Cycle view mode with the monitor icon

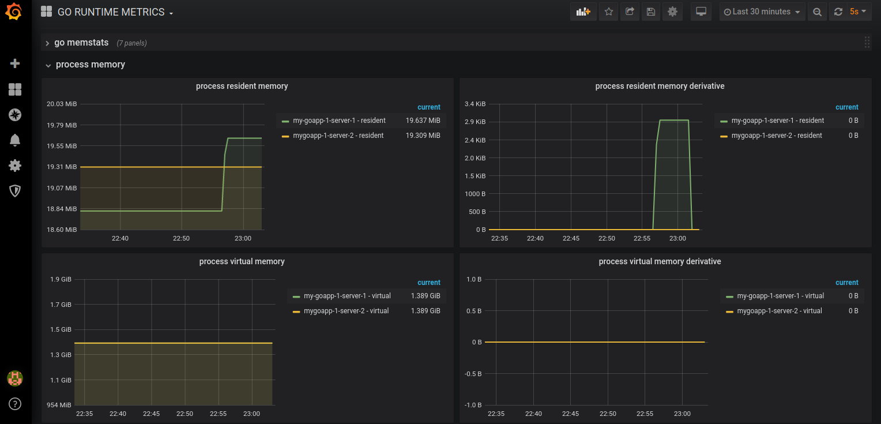702,12
